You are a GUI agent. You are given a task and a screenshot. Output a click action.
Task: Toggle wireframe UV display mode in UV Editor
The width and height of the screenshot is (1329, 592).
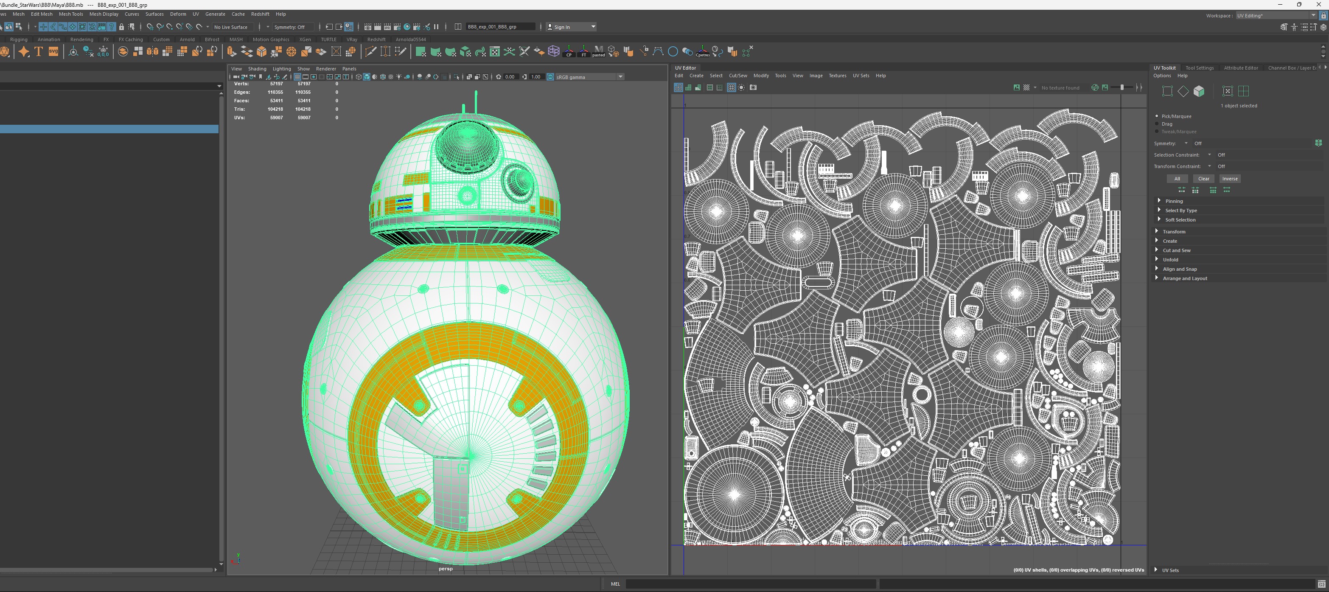[678, 88]
